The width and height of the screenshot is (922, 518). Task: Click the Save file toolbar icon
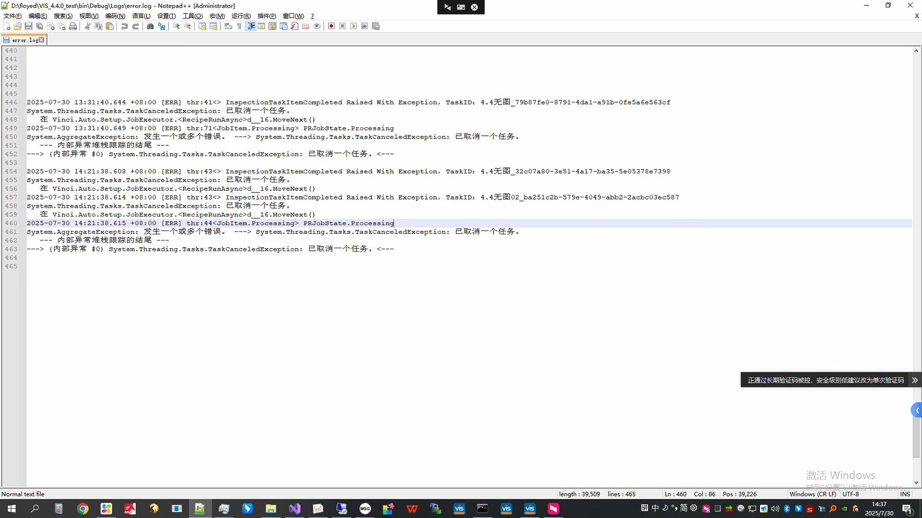[28, 26]
